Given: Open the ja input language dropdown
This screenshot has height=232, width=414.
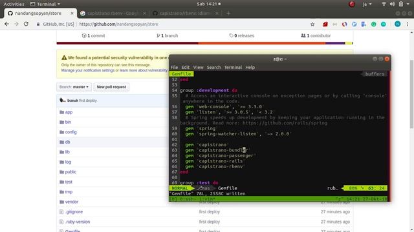Looking at the screenshot, I should [367, 4].
